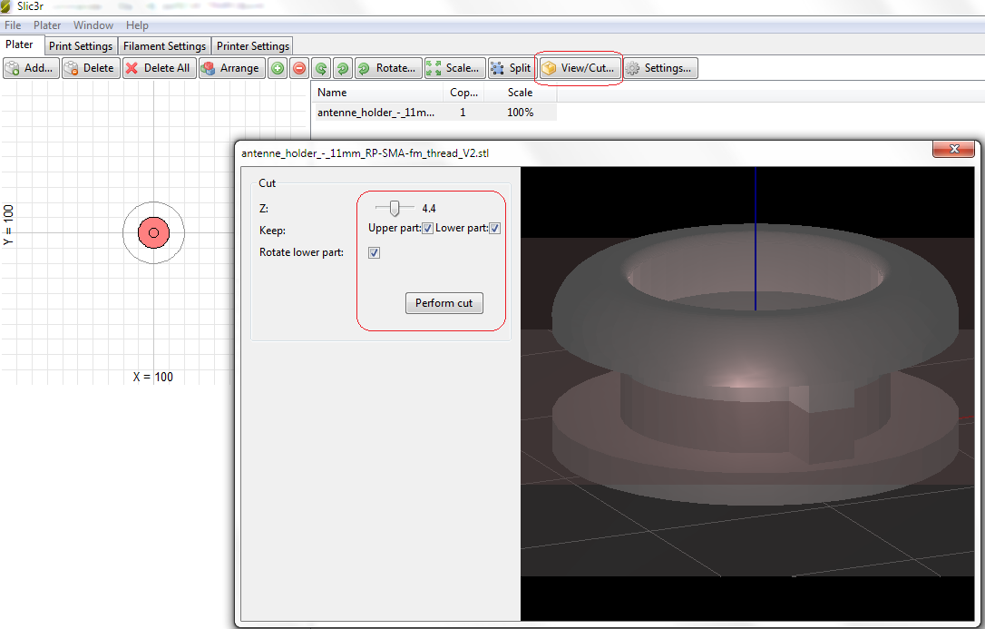Screen dimensions: 985x629
Task: Open the File menu
Action: click(x=13, y=25)
